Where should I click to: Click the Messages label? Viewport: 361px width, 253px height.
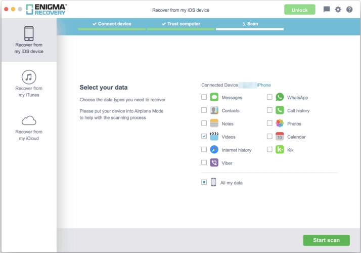[232, 98]
